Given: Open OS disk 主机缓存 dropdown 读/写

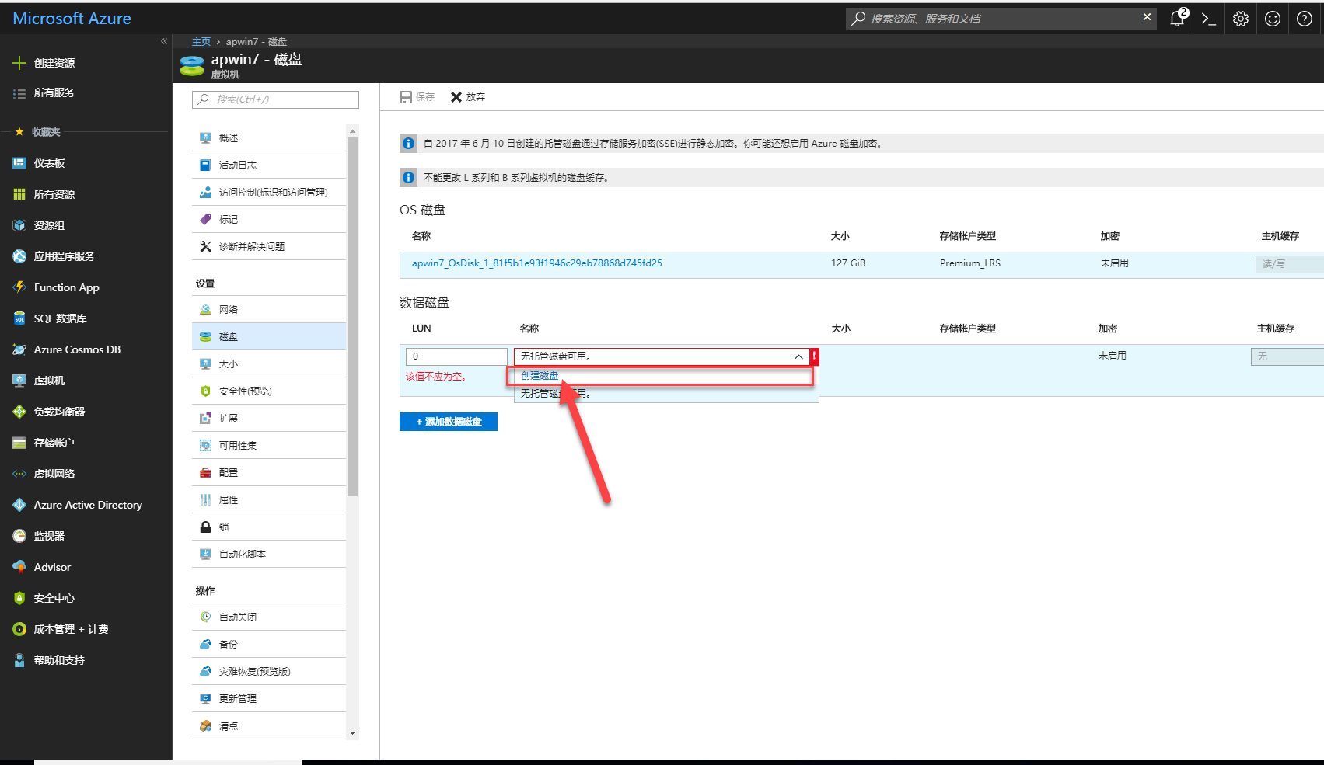Looking at the screenshot, I should 1289,264.
